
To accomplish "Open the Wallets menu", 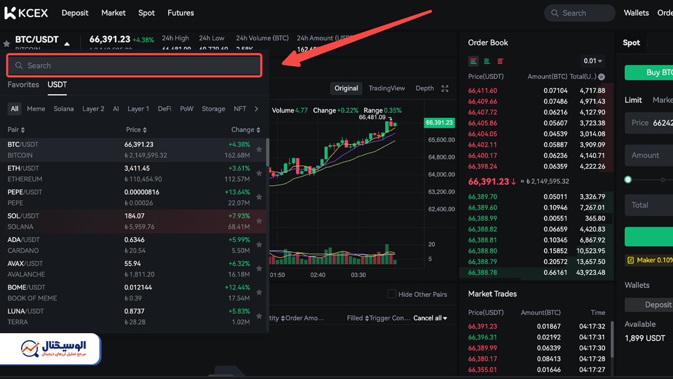I will pyautogui.click(x=636, y=13).
